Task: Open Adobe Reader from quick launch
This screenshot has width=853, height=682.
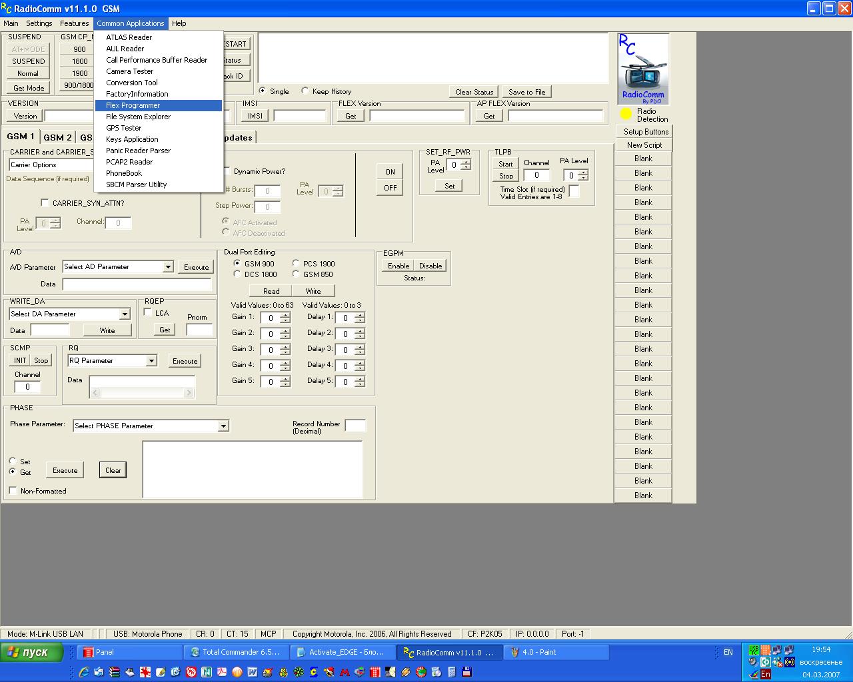Action: (x=221, y=672)
